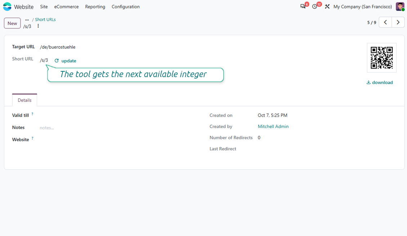Click the Website app logo icon
Image resolution: width=407 pixels, height=236 pixels.
[7, 6]
